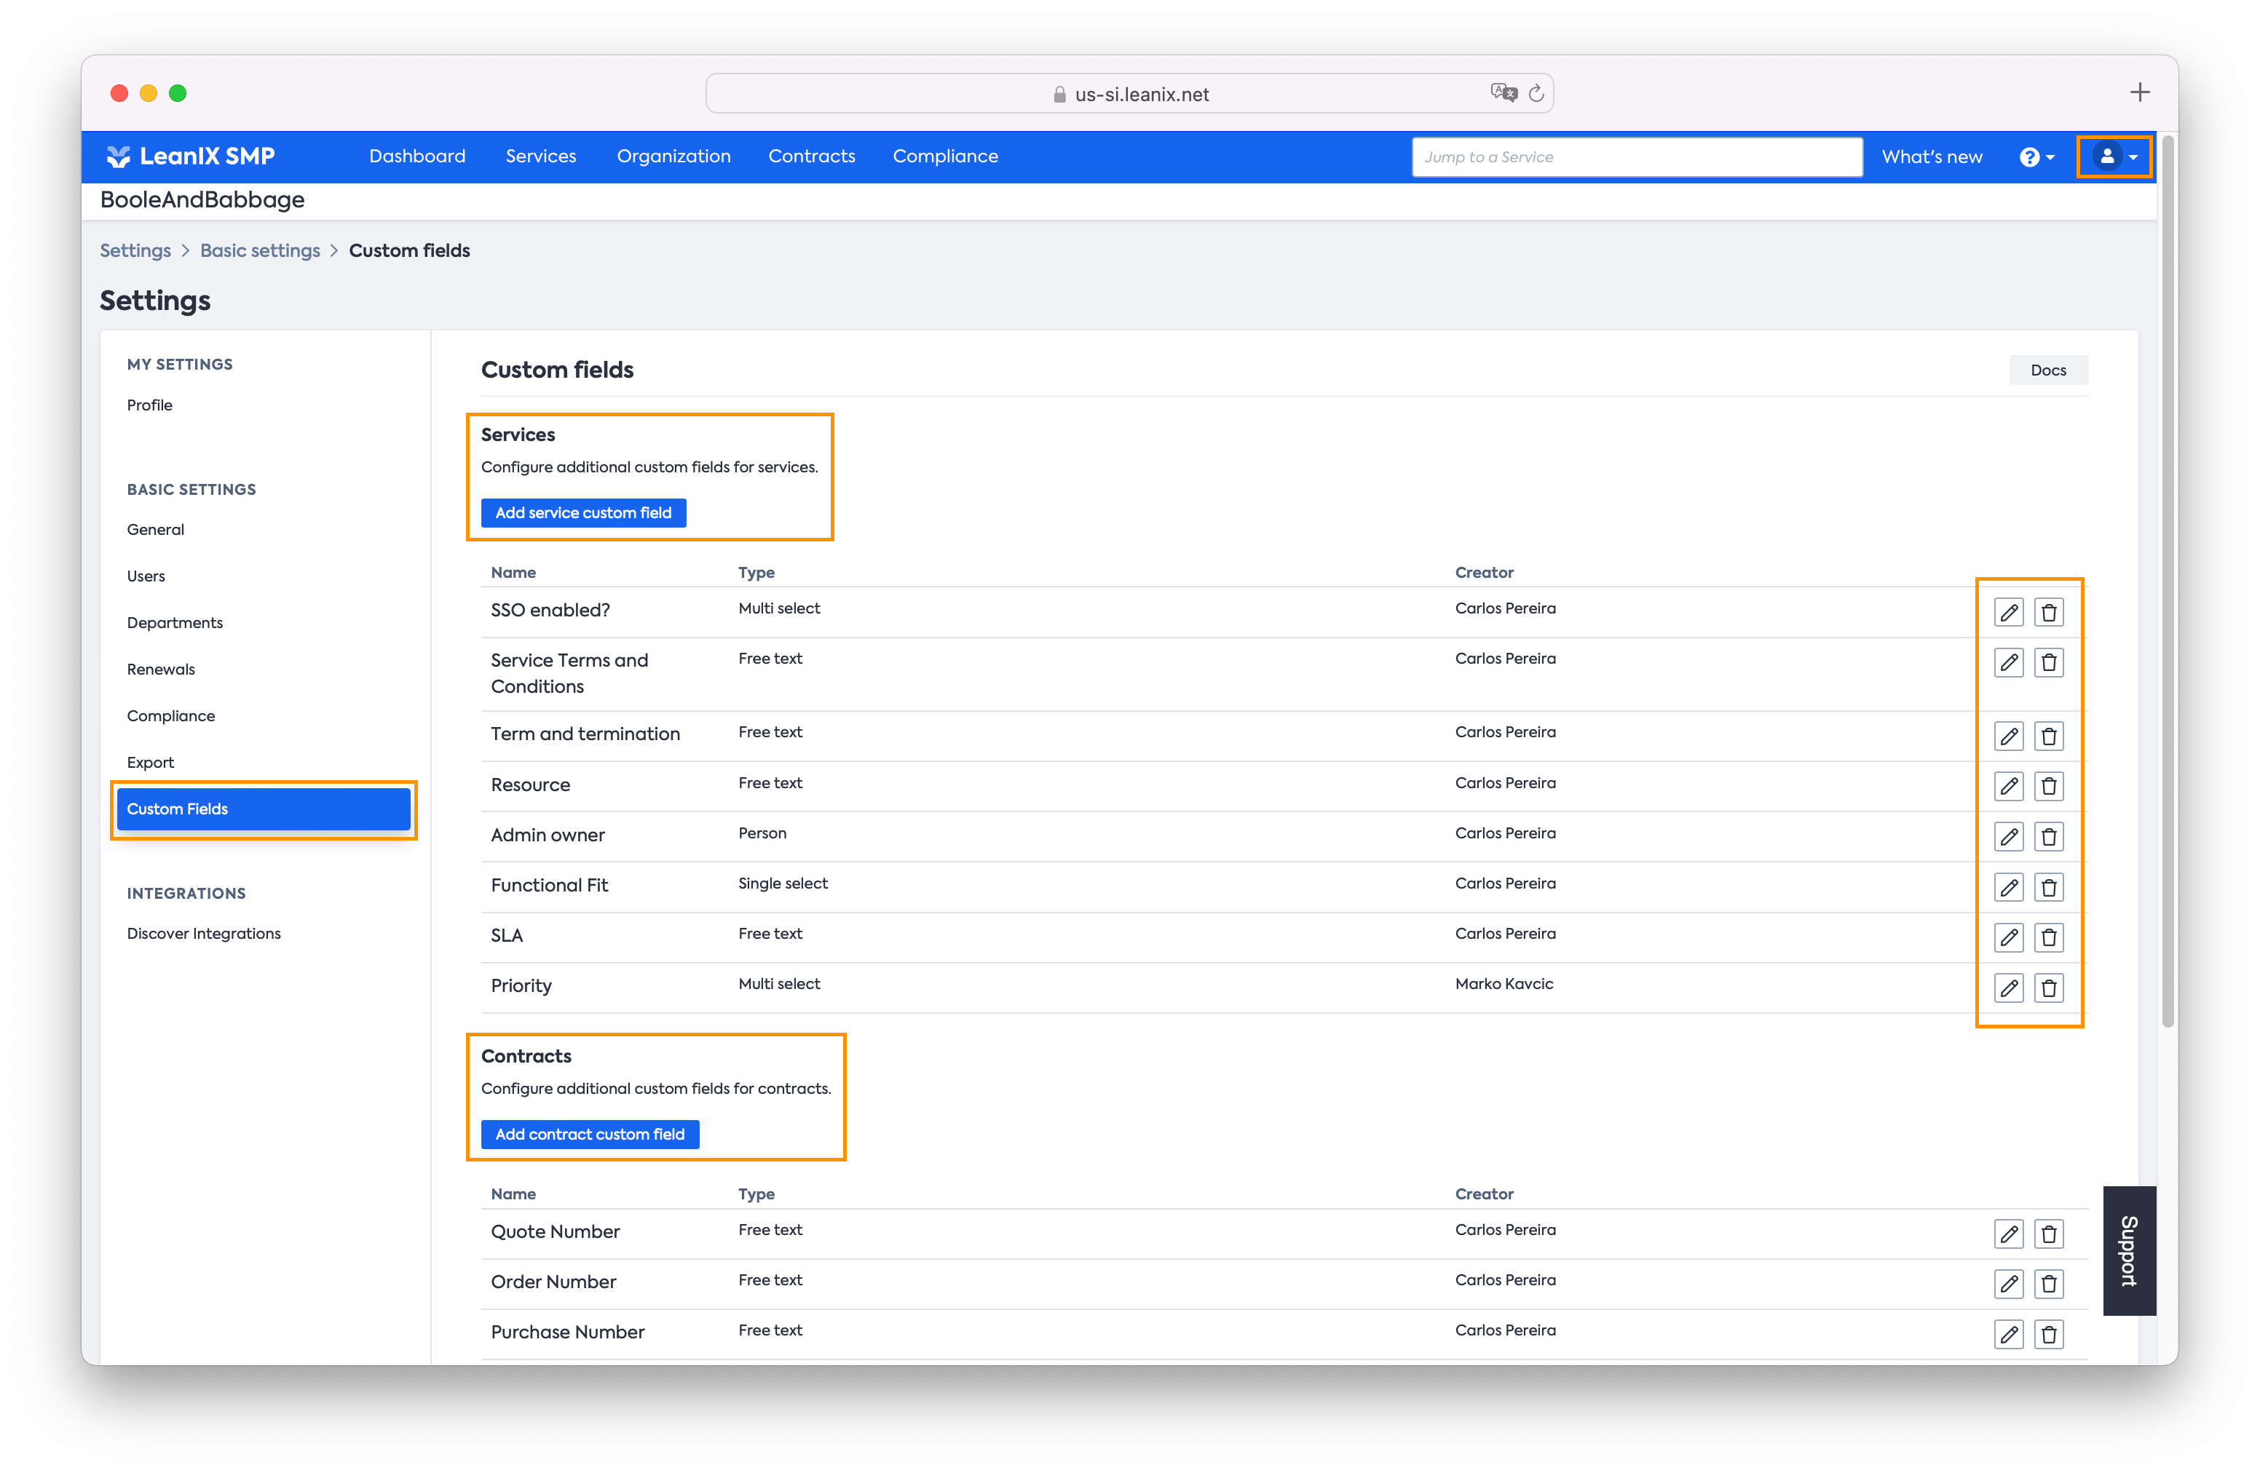Open Renewals settings page
Image resolution: width=2260 pixels, height=1473 pixels.
[160, 669]
